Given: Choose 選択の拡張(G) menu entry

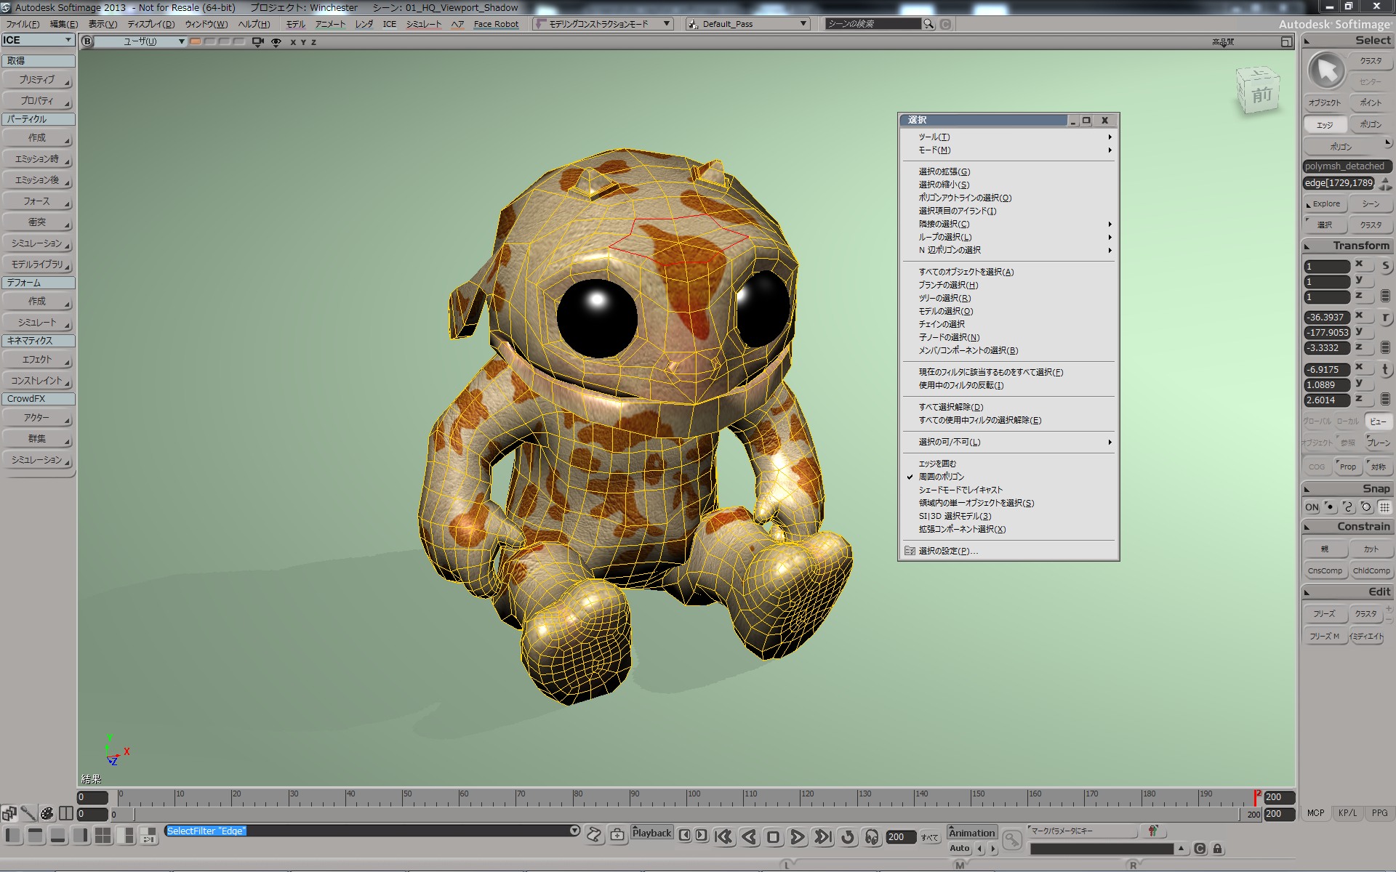Looking at the screenshot, I should 944,171.
